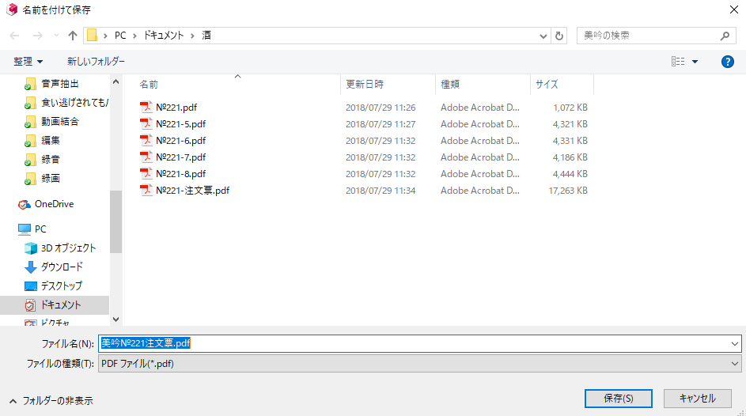The width and height of the screenshot is (746, 416).
Task: Select file №221-6.pdf
Action: [x=181, y=141]
